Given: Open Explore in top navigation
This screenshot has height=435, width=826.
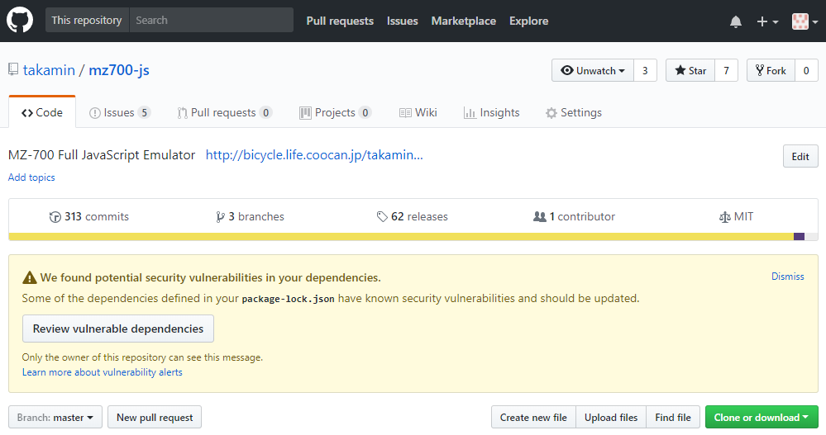Looking at the screenshot, I should point(528,21).
